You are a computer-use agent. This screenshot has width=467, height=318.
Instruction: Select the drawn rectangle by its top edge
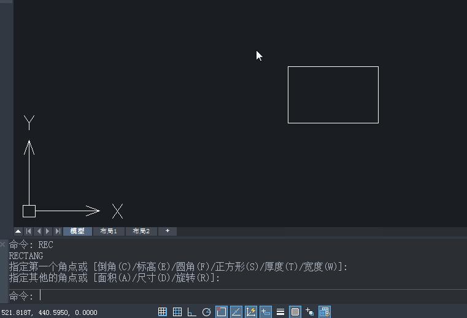pos(333,66)
